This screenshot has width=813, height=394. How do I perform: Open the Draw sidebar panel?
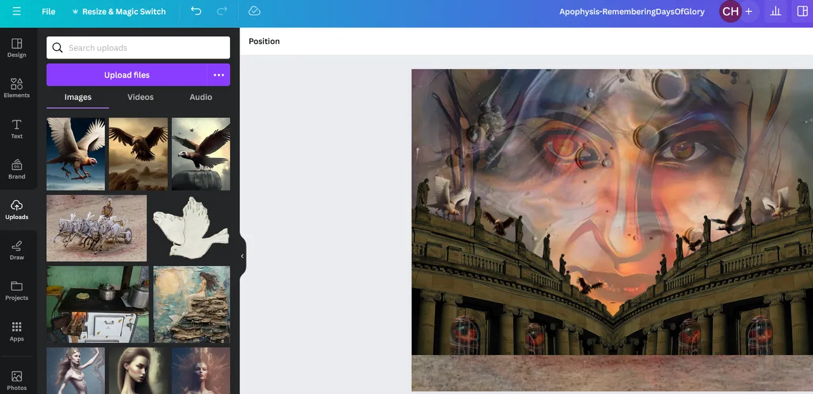click(17, 250)
